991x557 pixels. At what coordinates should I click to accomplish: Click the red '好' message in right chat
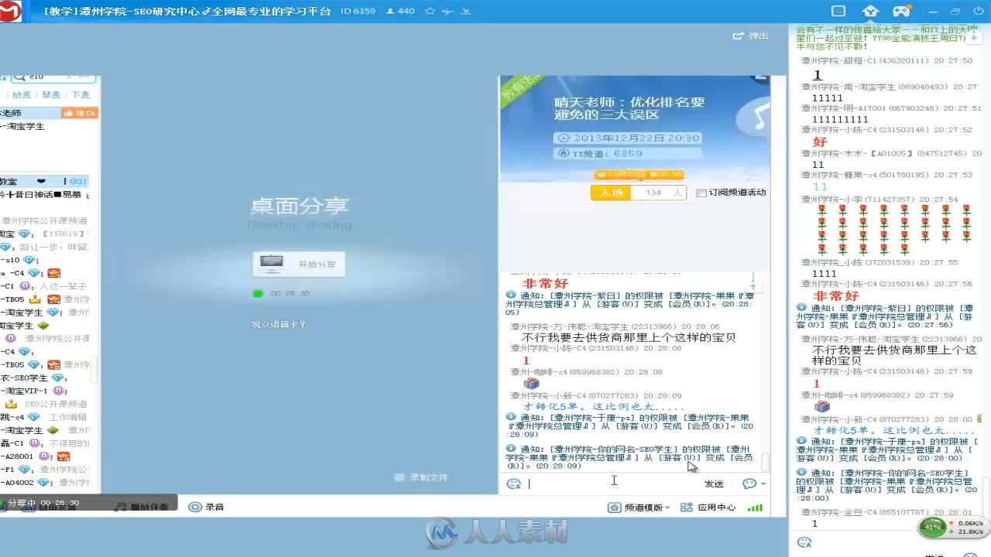(x=820, y=142)
